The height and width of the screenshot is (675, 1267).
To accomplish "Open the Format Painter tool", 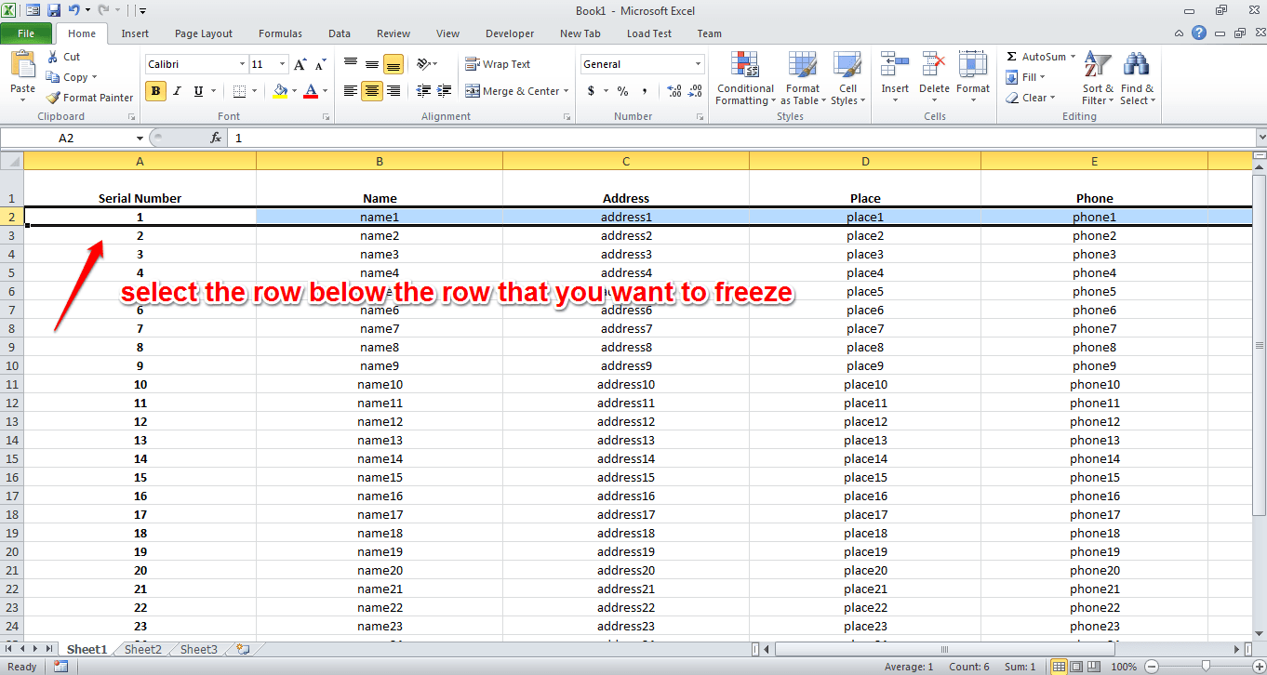I will 89,98.
